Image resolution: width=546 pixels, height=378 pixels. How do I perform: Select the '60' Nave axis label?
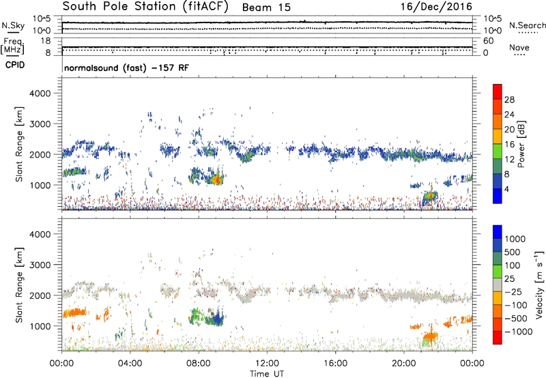click(489, 41)
